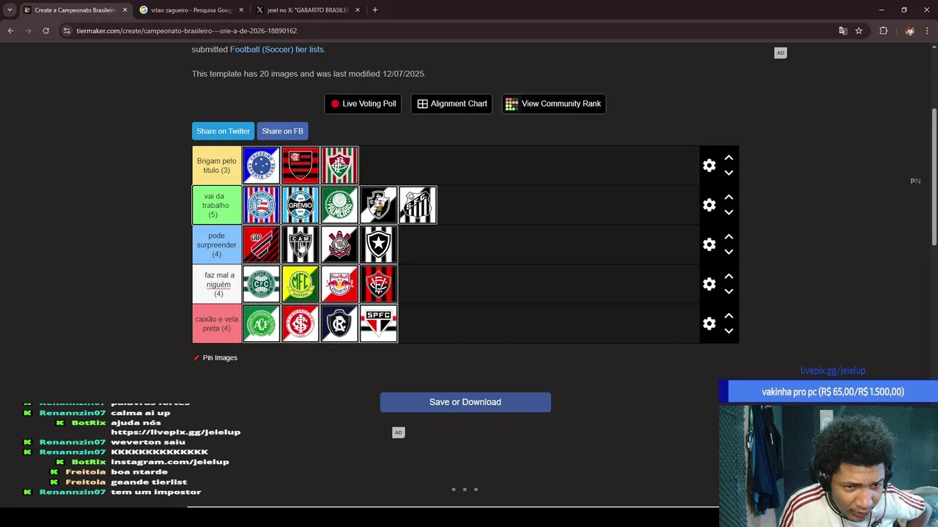This screenshot has width=938, height=527.
Task: Move faz mal a niguém row up
Action: (728, 276)
